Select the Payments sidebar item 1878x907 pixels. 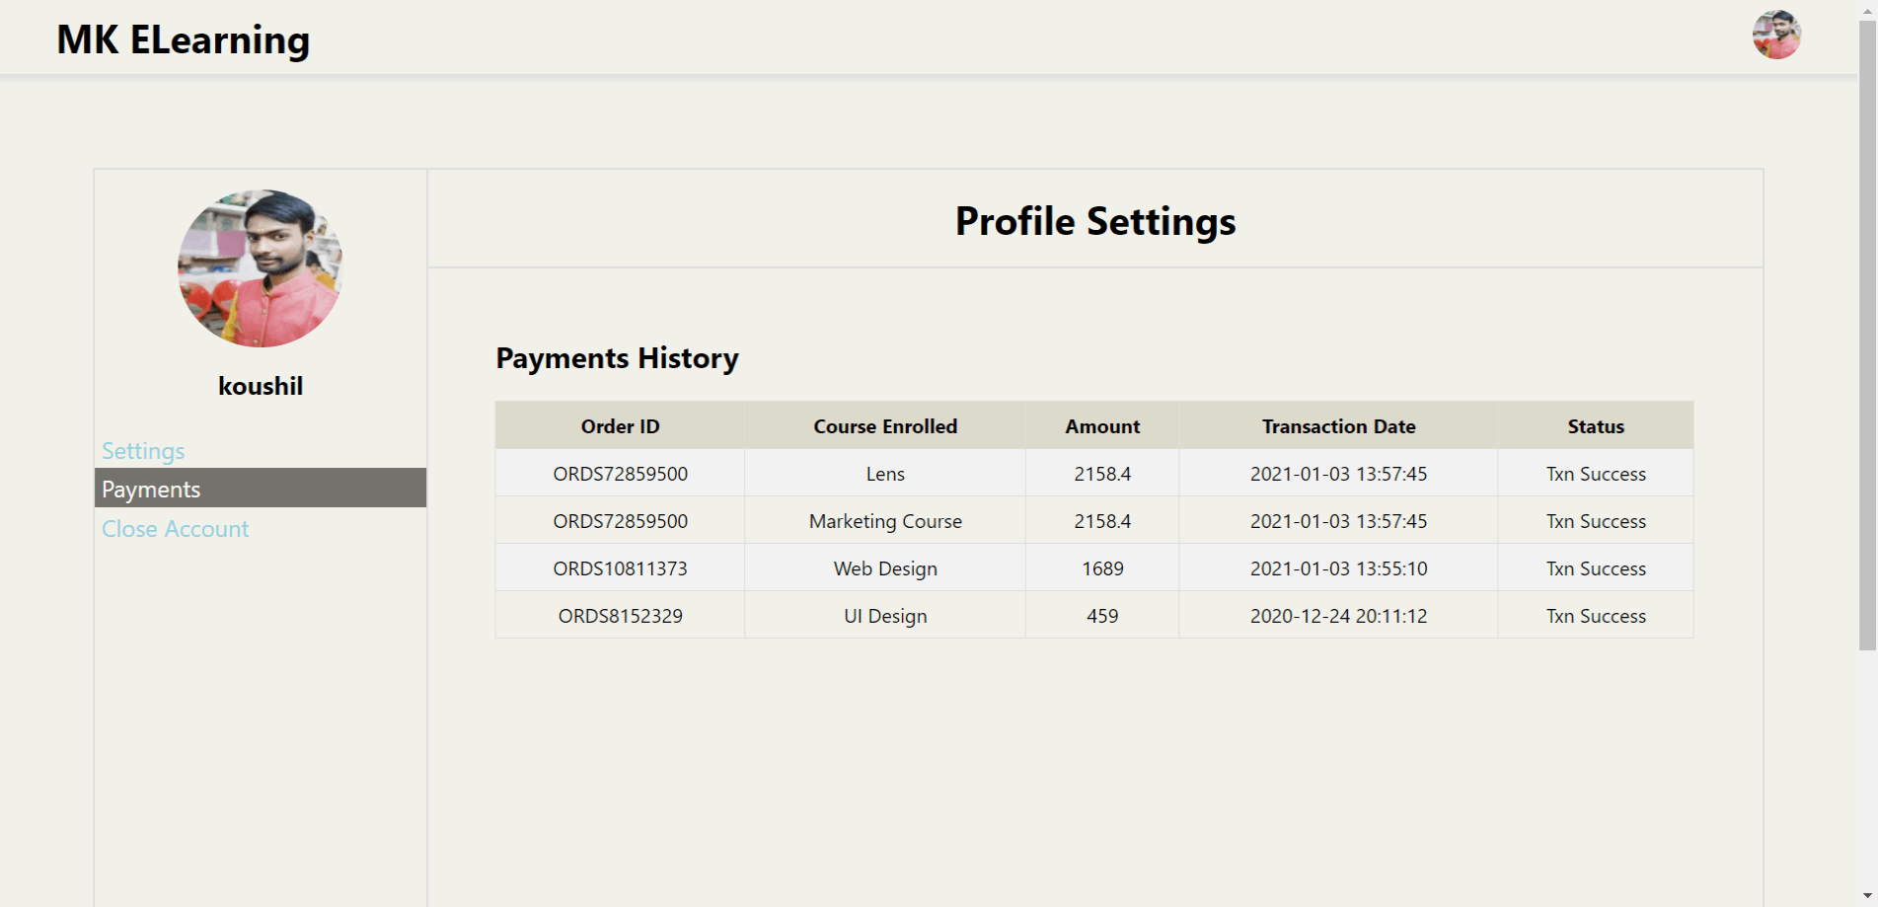(x=261, y=489)
